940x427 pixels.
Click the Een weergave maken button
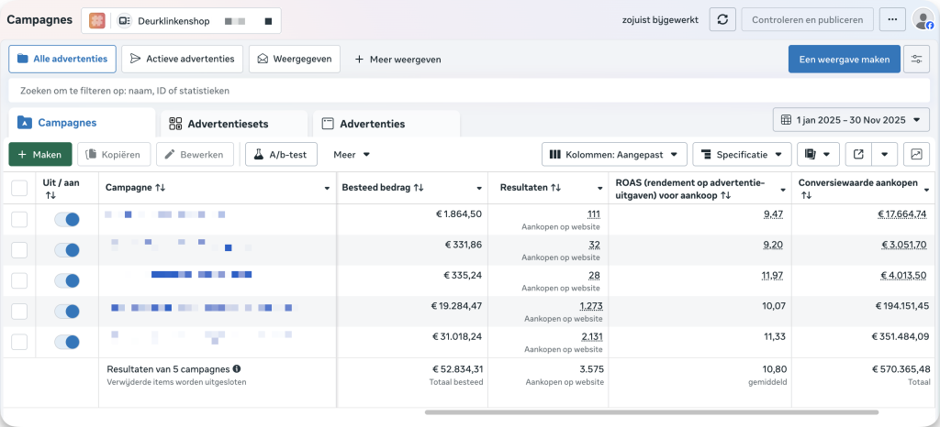pyautogui.click(x=844, y=60)
